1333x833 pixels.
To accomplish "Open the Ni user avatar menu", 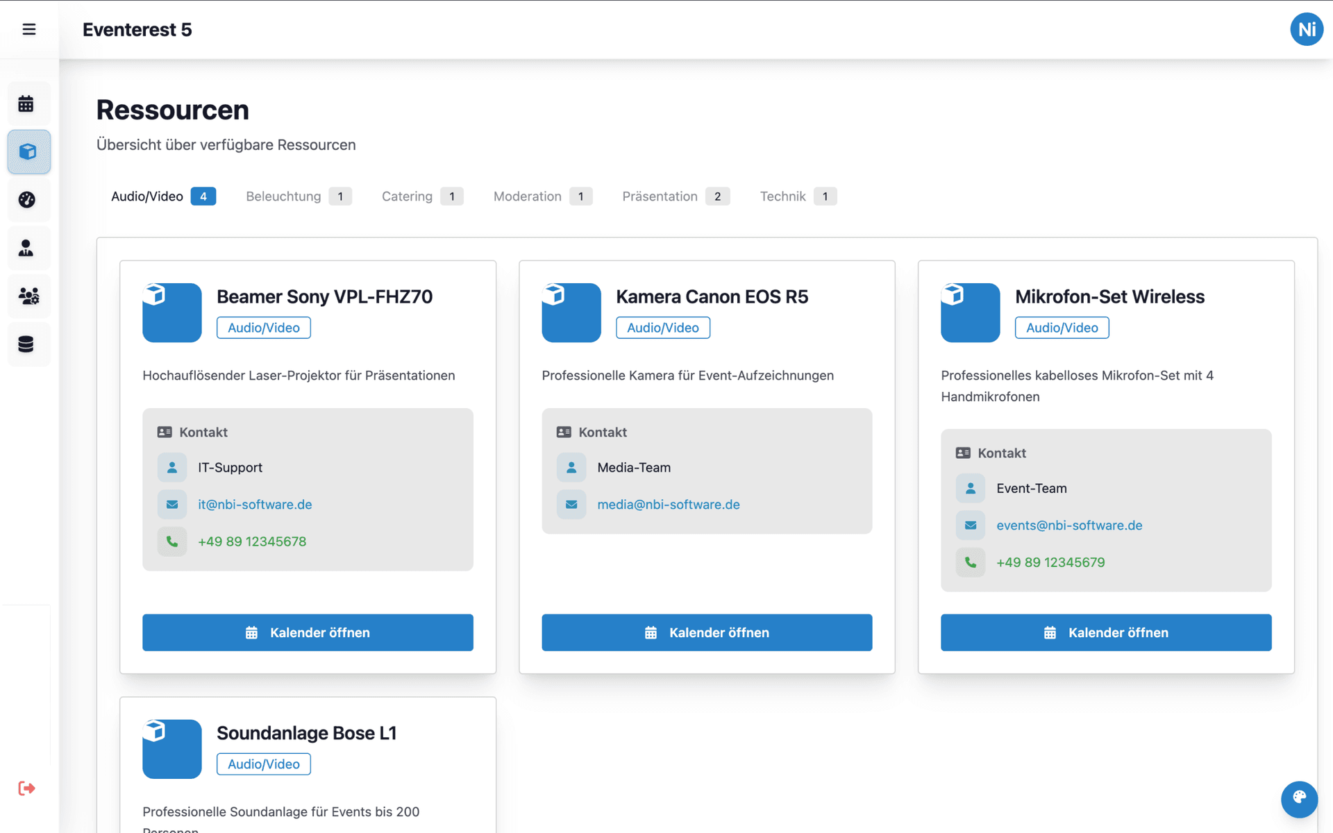I will pyautogui.click(x=1306, y=29).
